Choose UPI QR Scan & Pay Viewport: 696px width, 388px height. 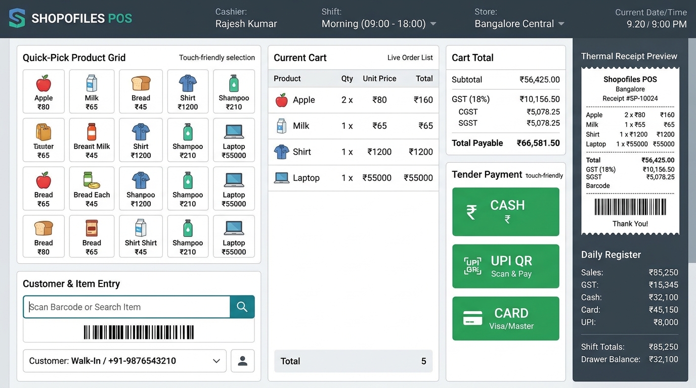click(x=506, y=266)
